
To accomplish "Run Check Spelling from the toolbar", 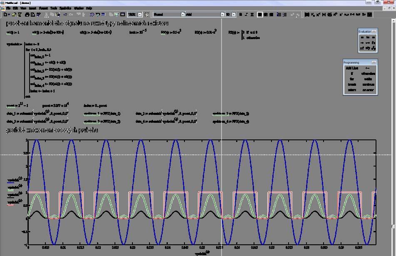I will [38, 15].
